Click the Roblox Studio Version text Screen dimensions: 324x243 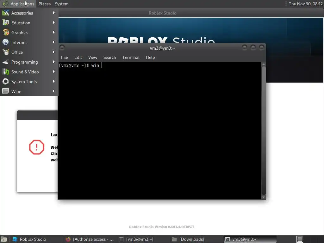click(x=162, y=227)
